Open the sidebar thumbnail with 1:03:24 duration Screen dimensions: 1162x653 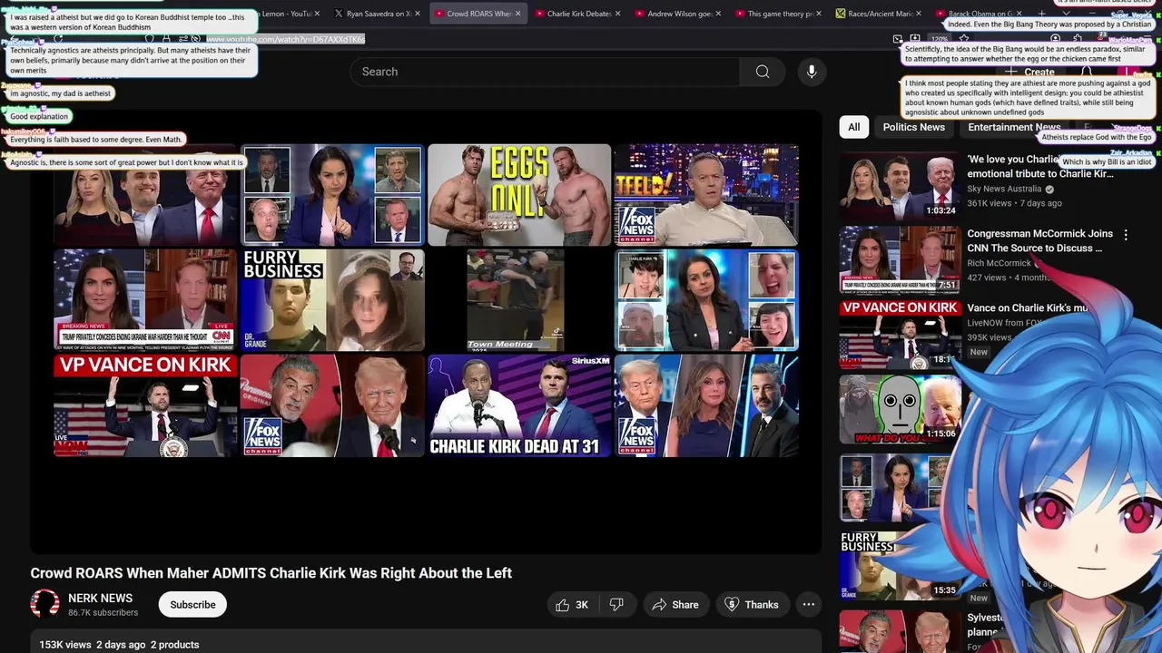click(900, 186)
